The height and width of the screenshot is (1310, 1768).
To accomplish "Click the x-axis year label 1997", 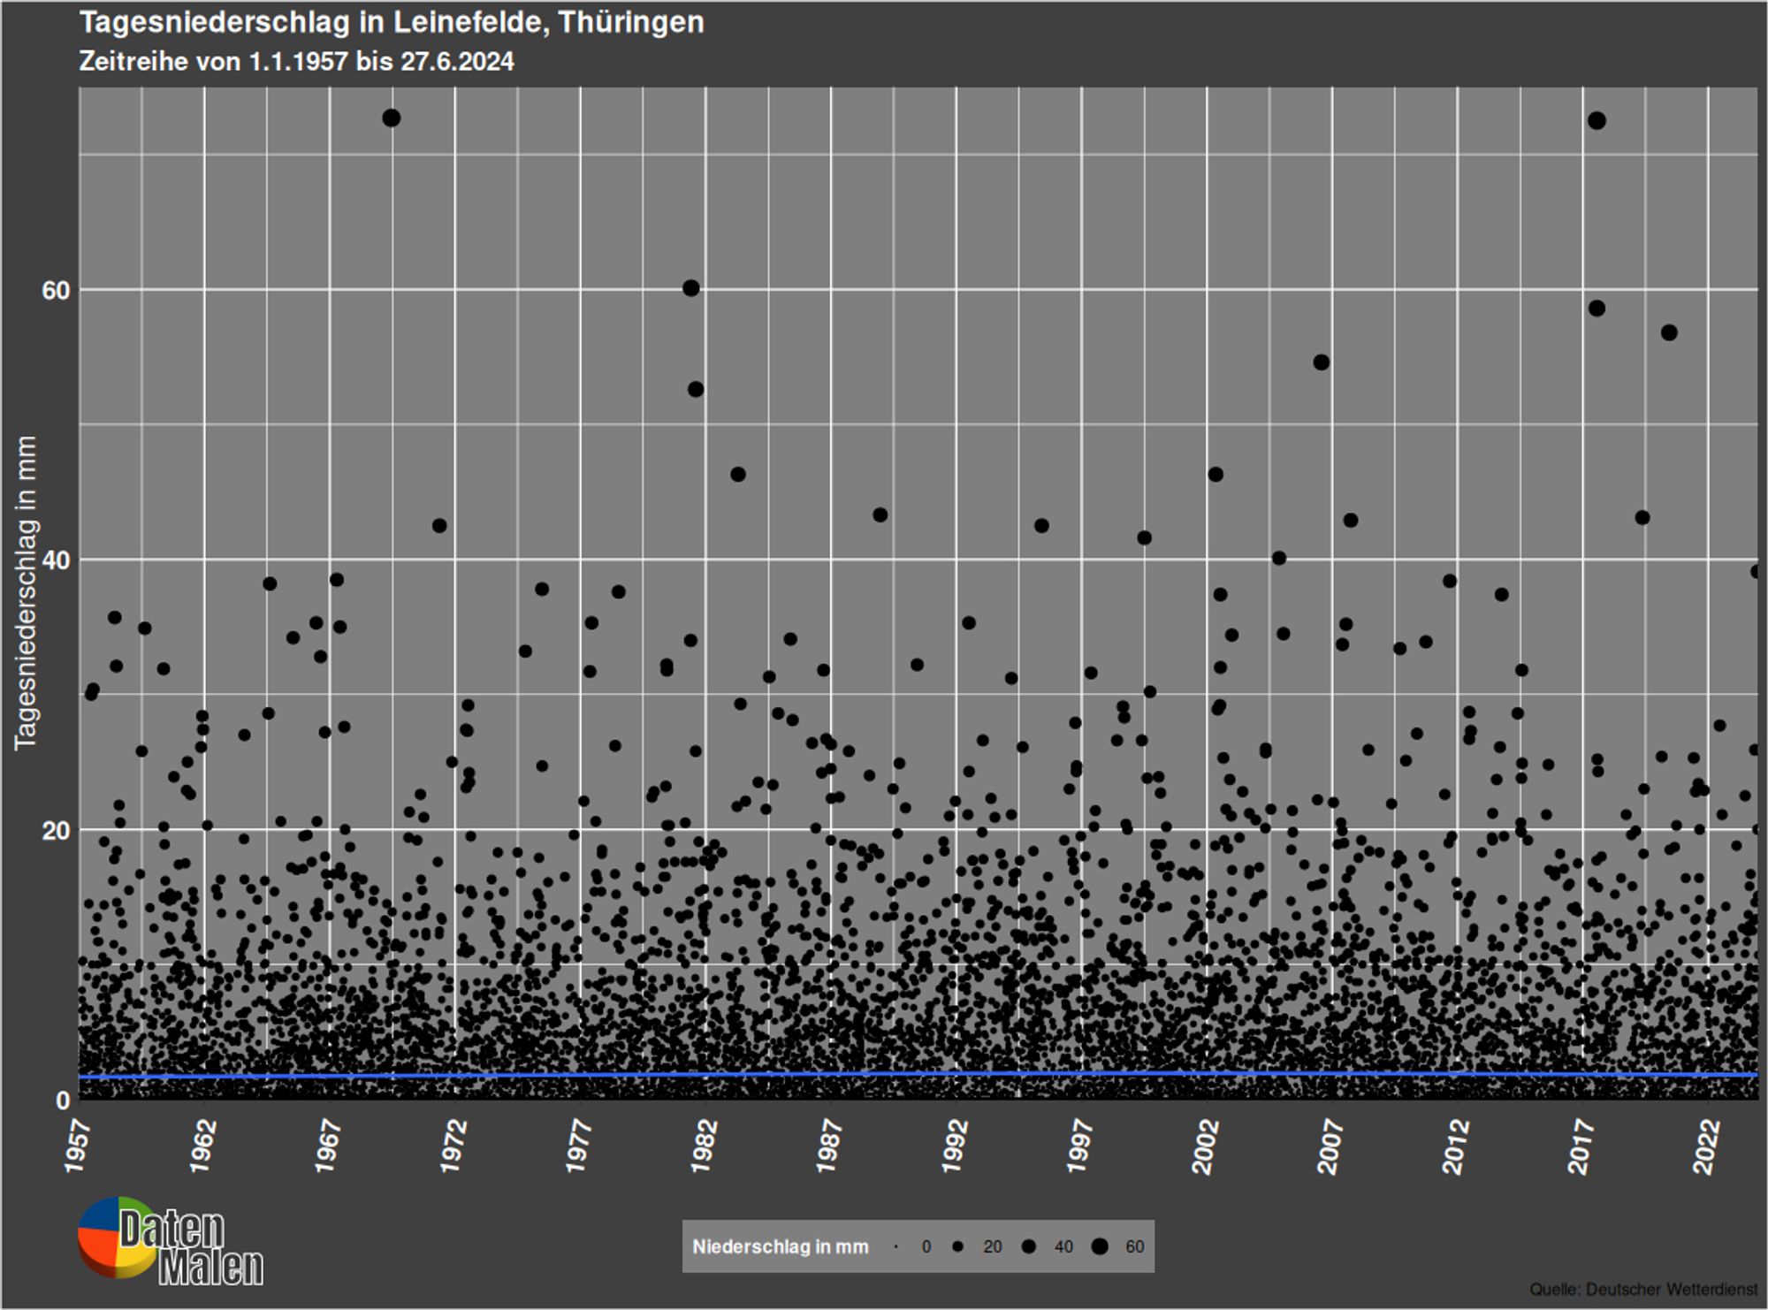I will pos(1080,1146).
